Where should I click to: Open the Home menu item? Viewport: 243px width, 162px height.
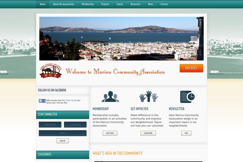click(43, 4)
